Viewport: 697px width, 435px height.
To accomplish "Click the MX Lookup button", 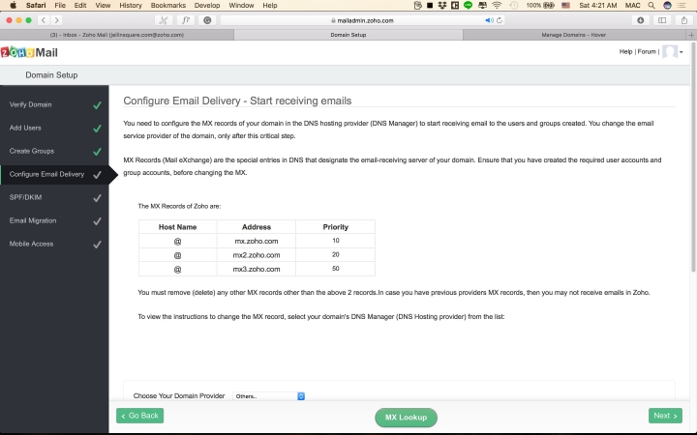I will coord(406,418).
